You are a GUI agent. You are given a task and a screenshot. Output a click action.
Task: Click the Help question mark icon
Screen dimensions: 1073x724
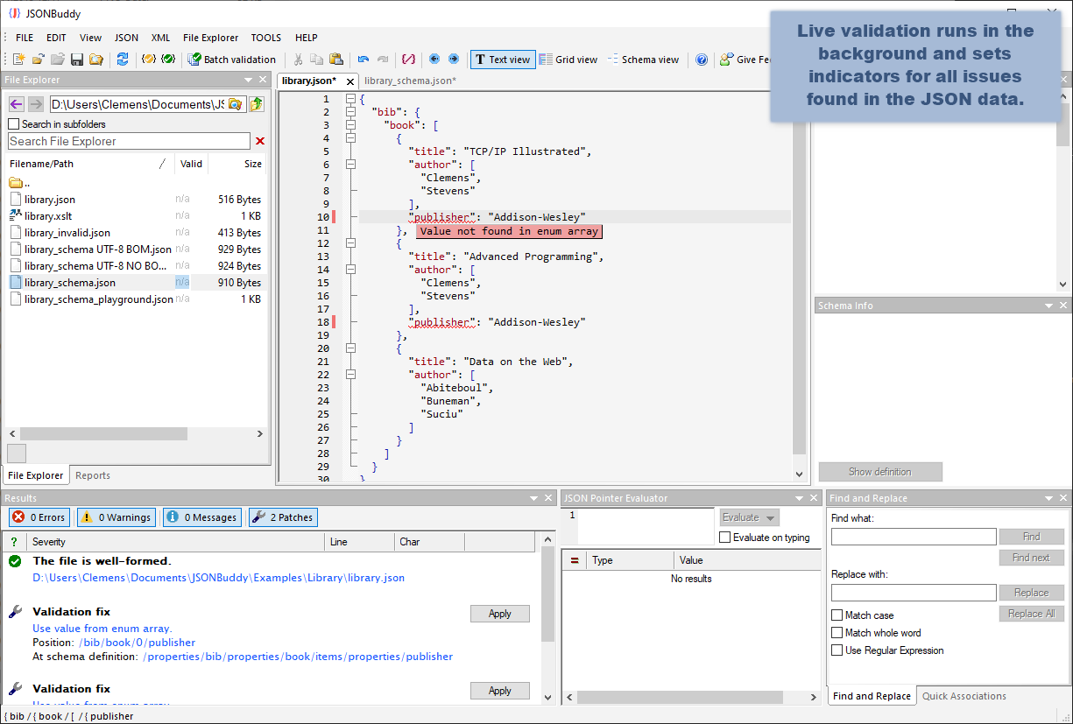[702, 60]
